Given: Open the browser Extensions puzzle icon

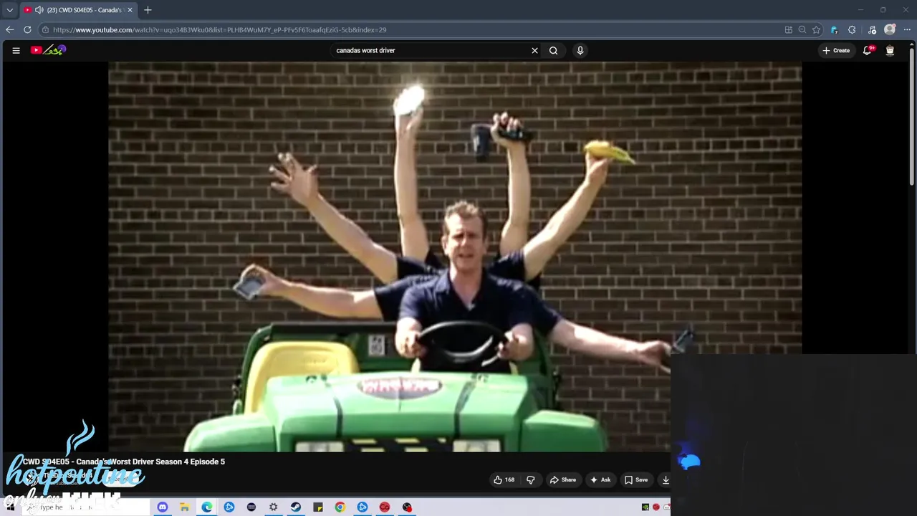Looking at the screenshot, I should (852, 29).
